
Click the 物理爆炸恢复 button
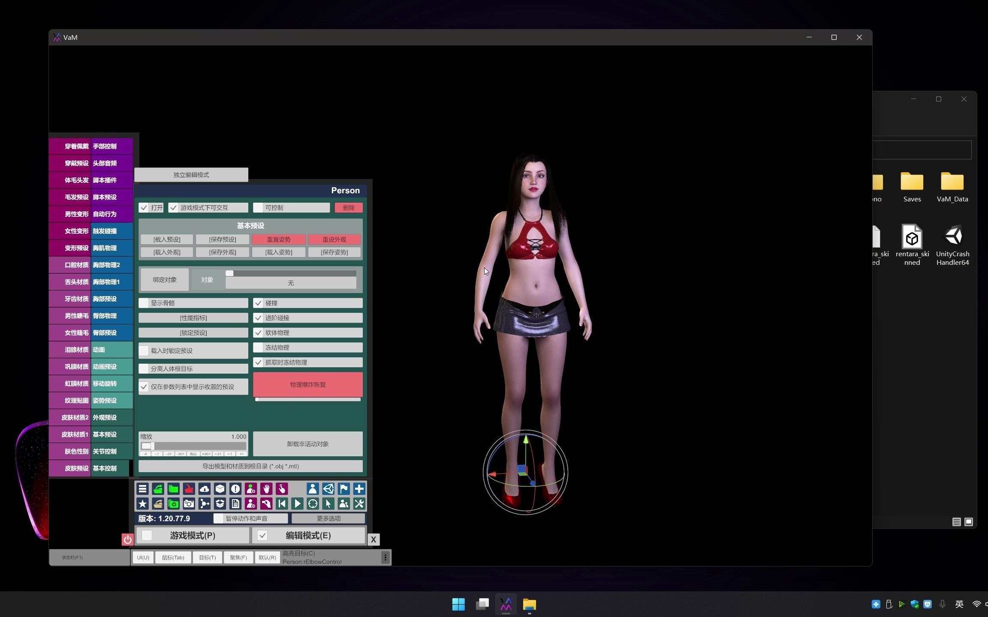coord(308,385)
